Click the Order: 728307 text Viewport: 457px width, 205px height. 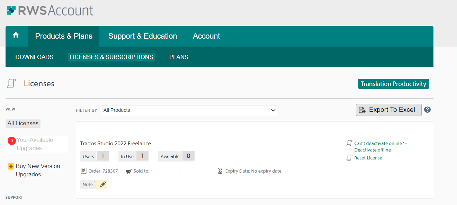tap(103, 171)
